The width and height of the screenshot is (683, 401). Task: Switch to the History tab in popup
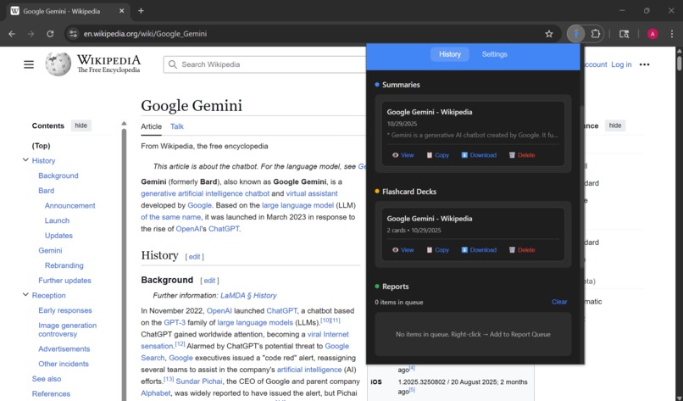tap(449, 54)
